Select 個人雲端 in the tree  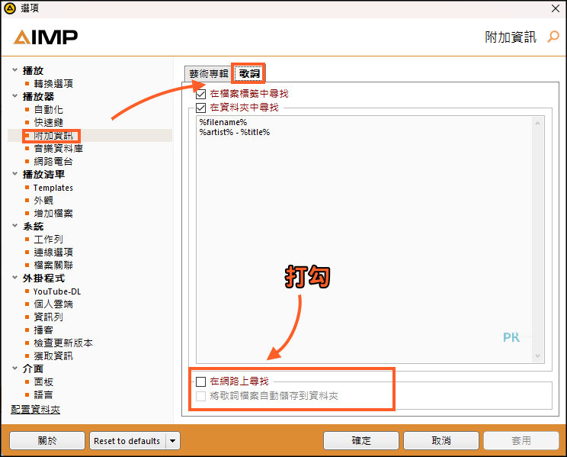click(53, 304)
